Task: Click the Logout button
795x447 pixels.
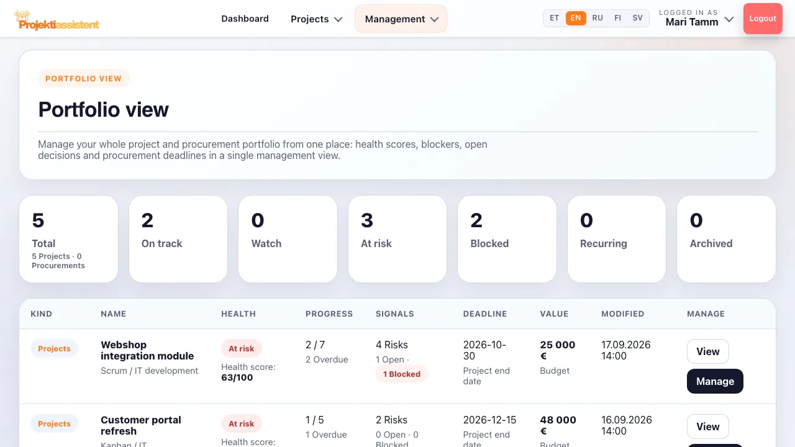Action: pyautogui.click(x=763, y=19)
